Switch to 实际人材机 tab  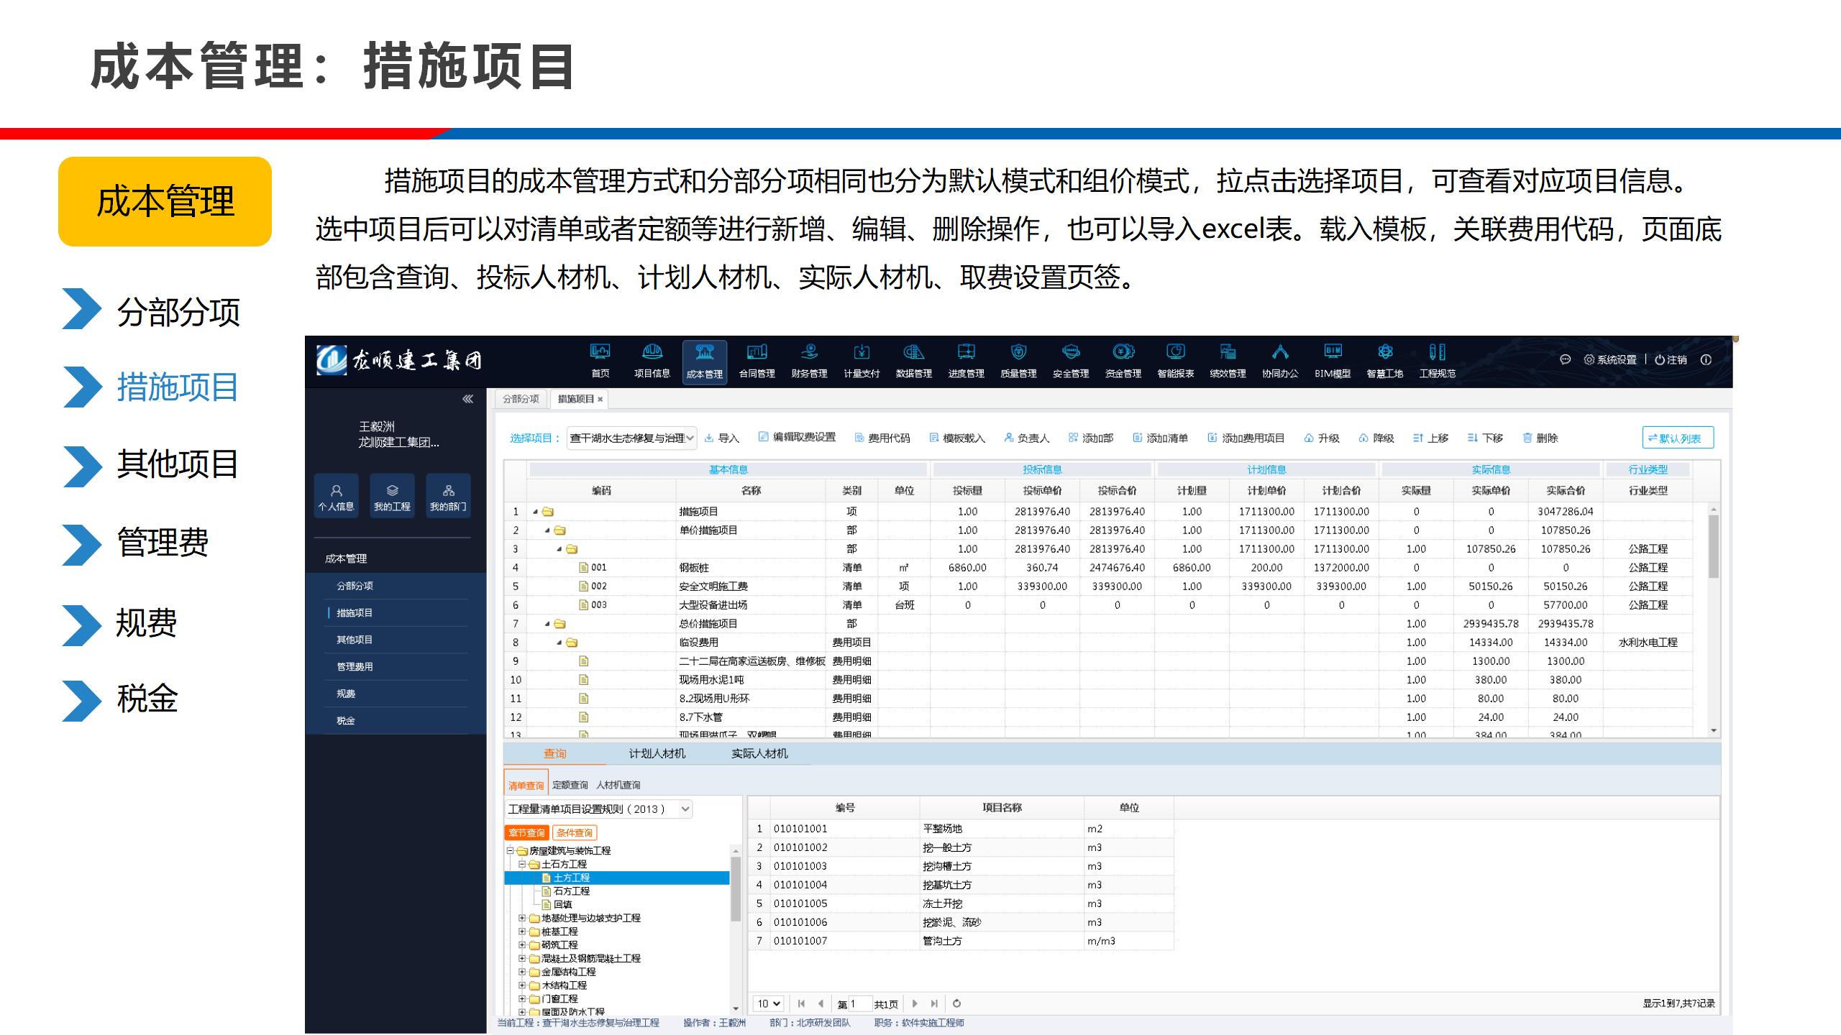pos(759,753)
